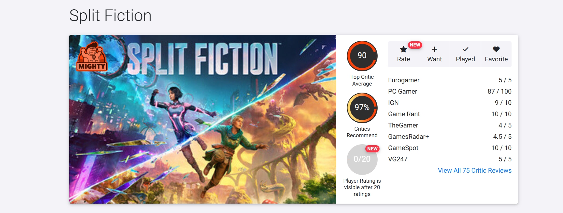The width and height of the screenshot is (563, 213).
Task: Open the PC Gamer review
Action: 403,91
